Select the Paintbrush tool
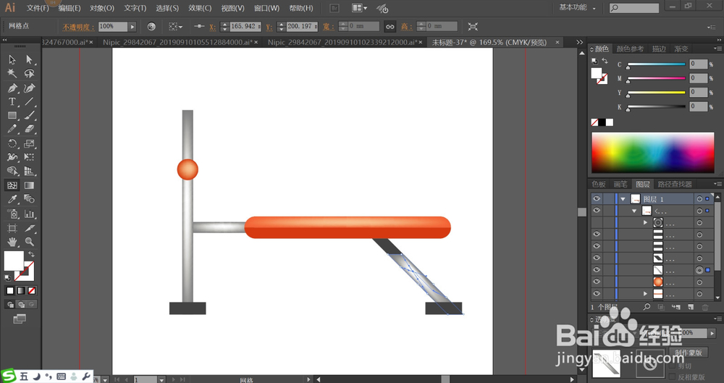The image size is (724, 383). (29, 116)
